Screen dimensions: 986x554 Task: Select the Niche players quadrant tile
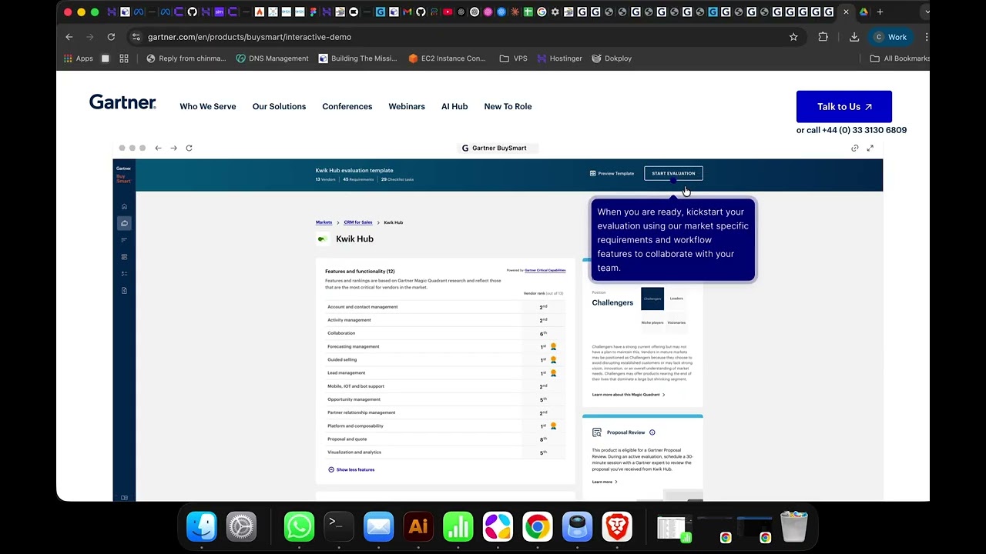point(652,322)
